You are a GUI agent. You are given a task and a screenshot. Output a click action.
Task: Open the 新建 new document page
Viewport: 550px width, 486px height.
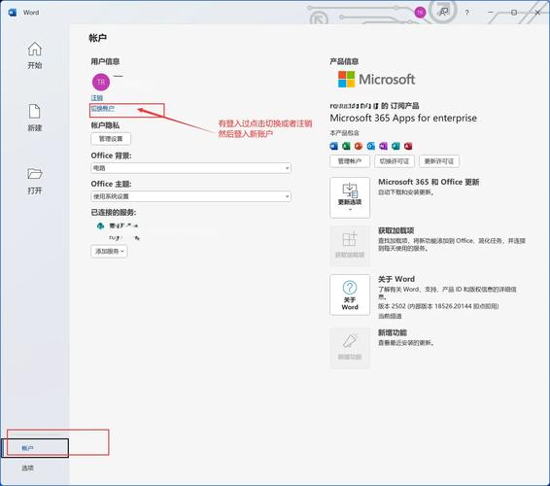tap(34, 118)
